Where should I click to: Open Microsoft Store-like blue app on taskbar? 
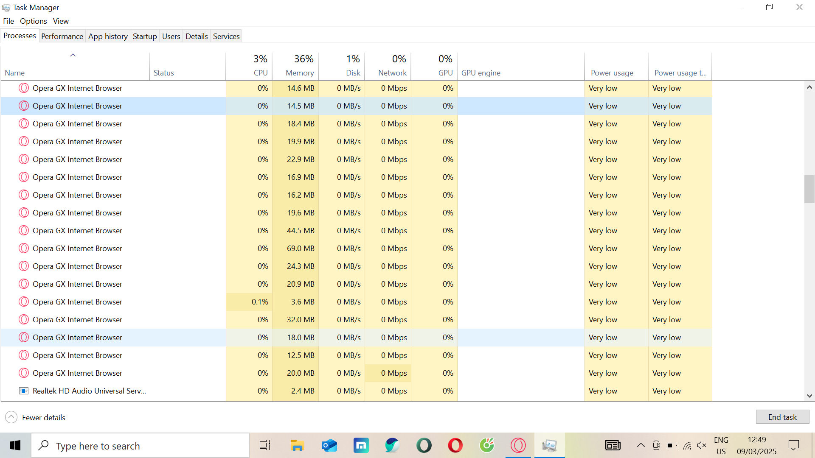361,445
